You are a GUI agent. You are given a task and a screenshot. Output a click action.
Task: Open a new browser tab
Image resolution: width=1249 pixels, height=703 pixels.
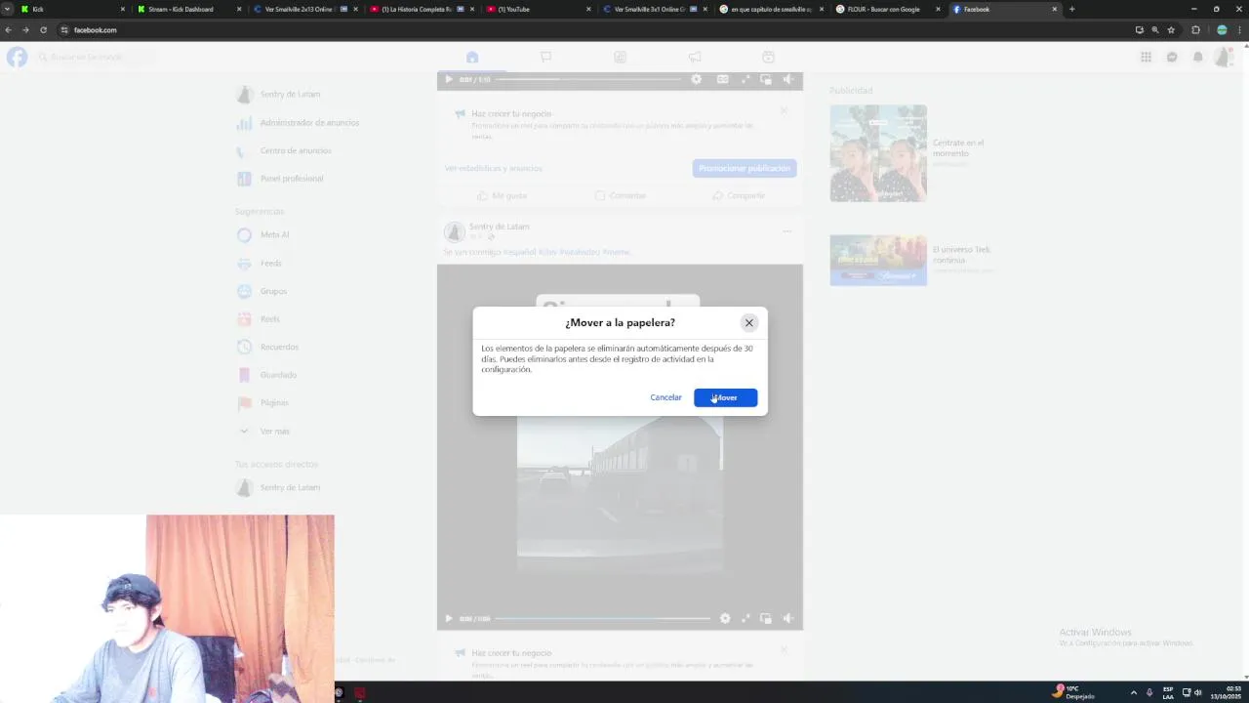point(1071,9)
